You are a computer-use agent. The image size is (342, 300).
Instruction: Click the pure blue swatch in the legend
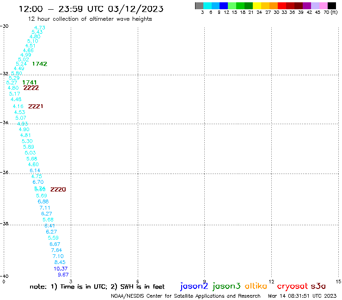click(x=224, y=6)
